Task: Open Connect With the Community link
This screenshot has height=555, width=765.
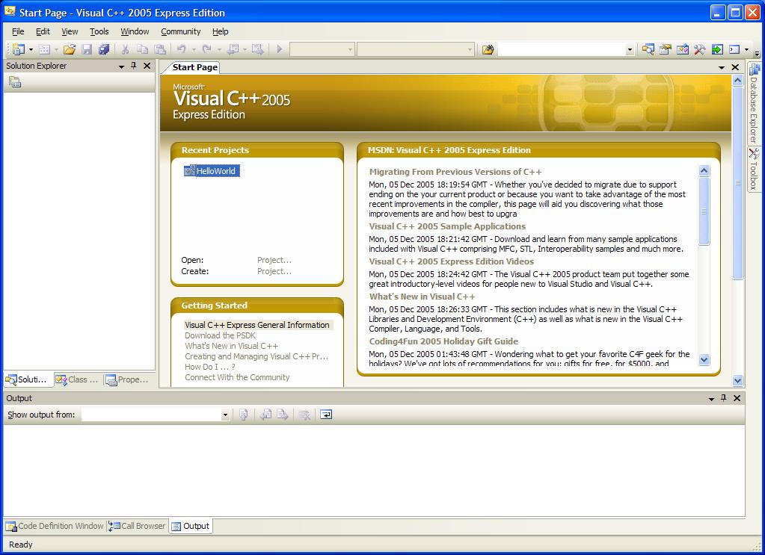Action: [237, 377]
